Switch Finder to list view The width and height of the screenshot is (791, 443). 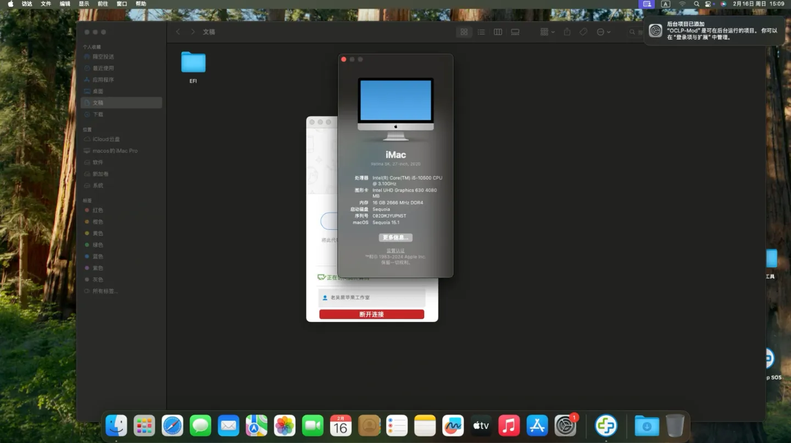[481, 32]
